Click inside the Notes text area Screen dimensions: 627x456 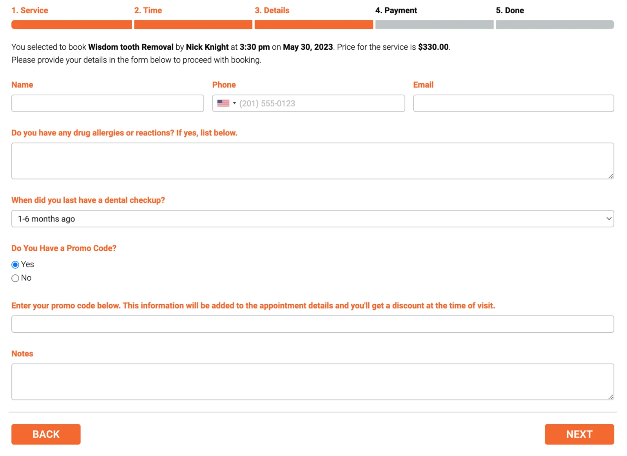pyautogui.click(x=312, y=382)
